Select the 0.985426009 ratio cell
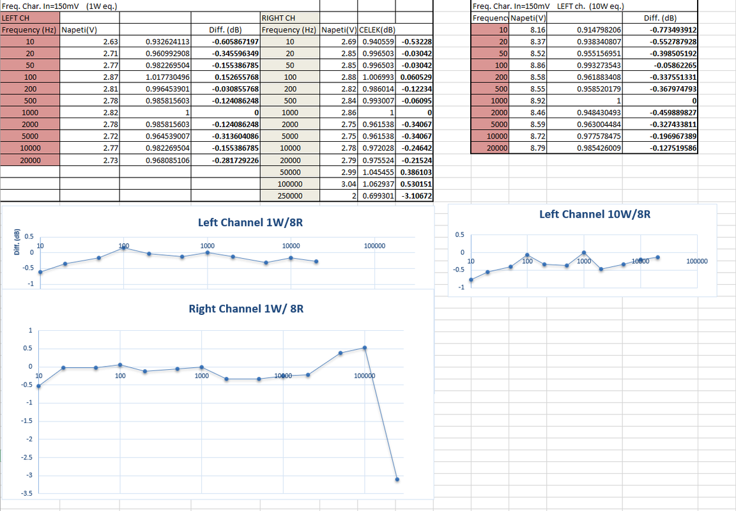This screenshot has height=511, width=736. pos(585,148)
